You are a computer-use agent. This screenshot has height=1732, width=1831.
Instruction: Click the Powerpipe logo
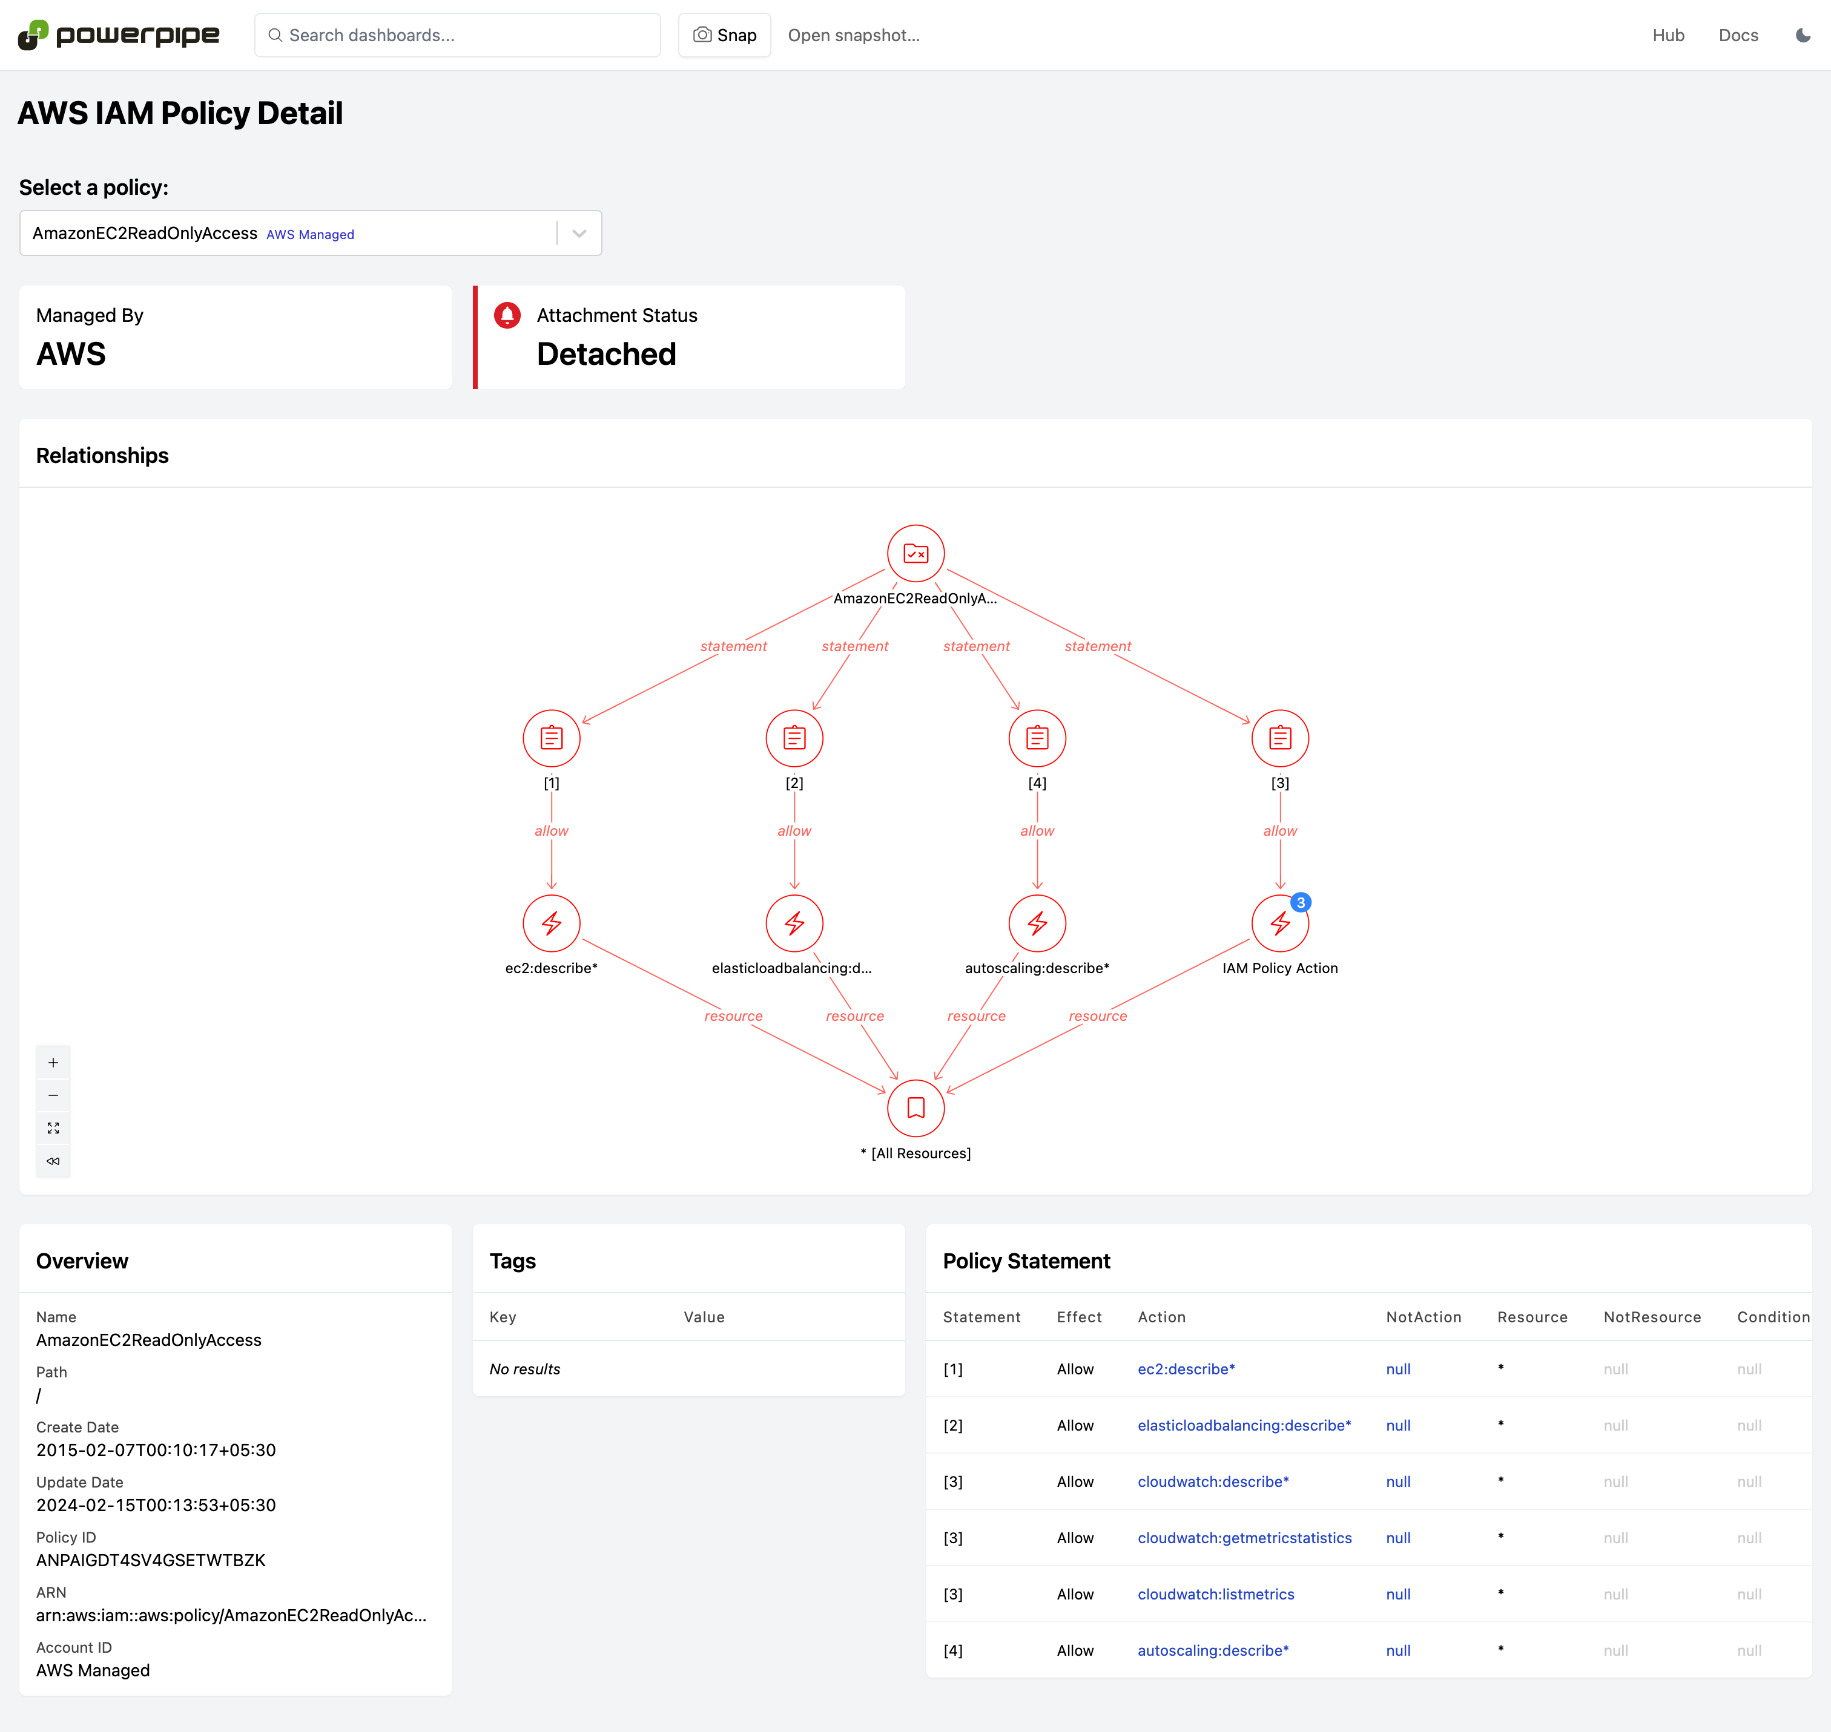[x=118, y=35]
